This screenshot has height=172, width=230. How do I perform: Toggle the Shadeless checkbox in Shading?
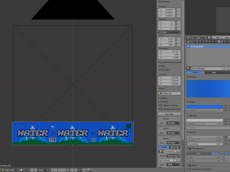[x=226, y=137]
